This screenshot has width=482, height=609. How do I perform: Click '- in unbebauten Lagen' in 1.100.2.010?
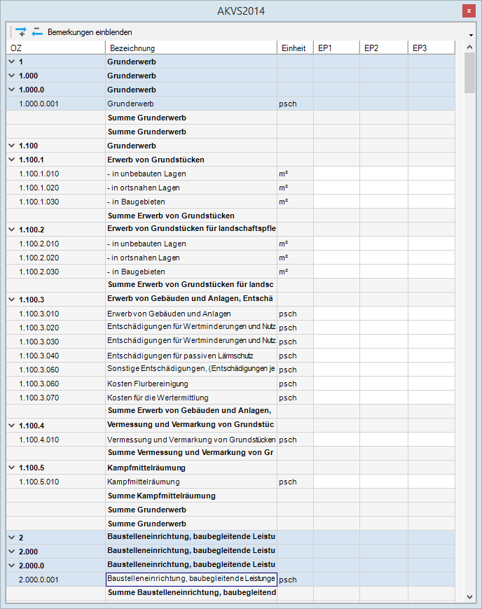[146, 244]
